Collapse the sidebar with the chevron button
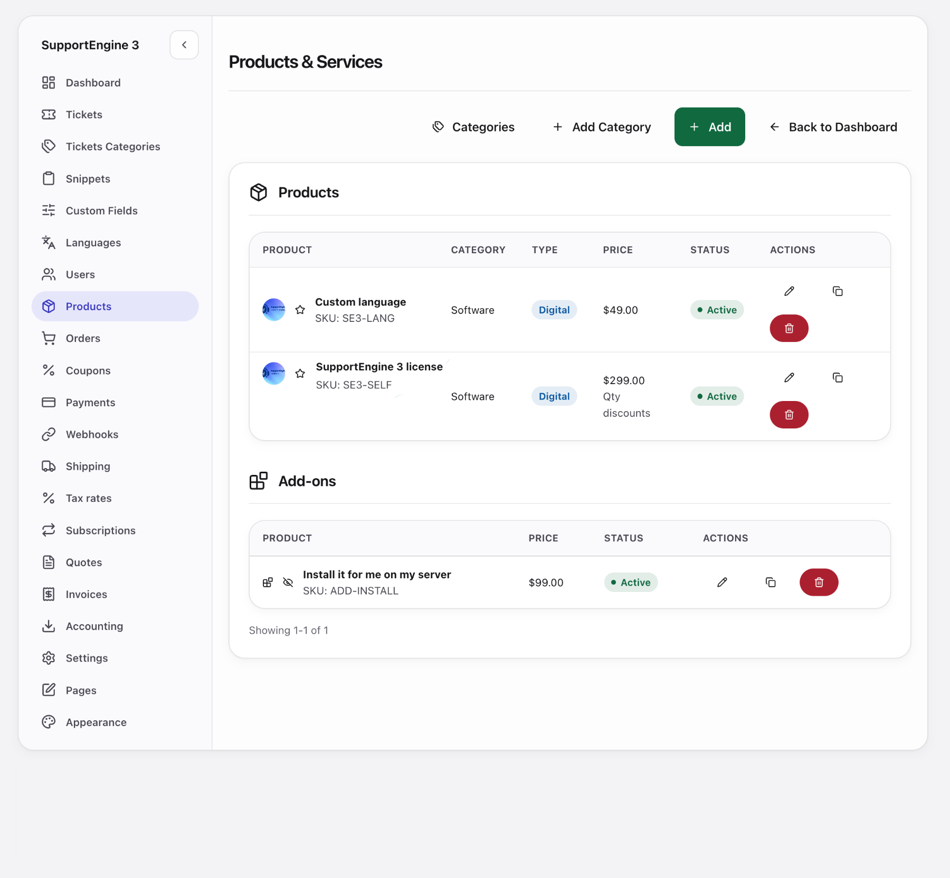Image resolution: width=950 pixels, height=878 pixels. 184,45
